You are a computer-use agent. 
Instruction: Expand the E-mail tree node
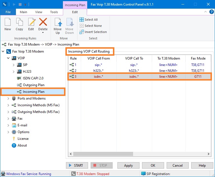(8, 125)
